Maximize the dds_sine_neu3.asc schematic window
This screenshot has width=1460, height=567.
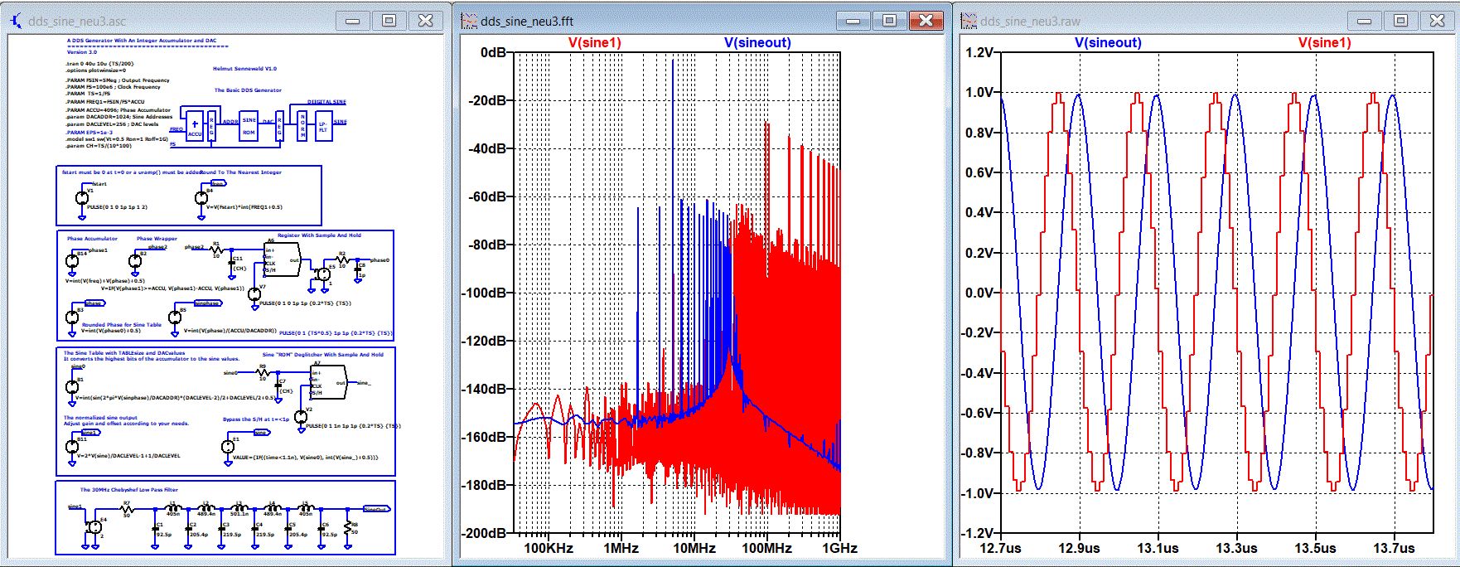click(x=389, y=21)
